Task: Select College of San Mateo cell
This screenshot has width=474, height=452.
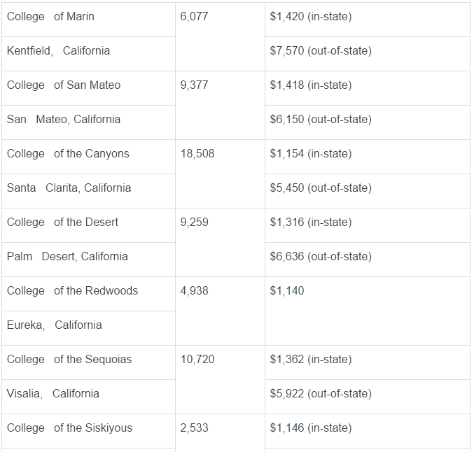Action: pos(88,88)
